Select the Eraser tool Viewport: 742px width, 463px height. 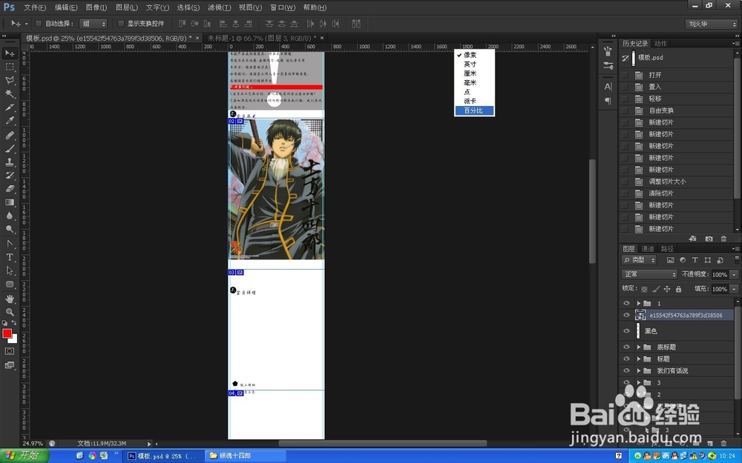tap(10, 188)
